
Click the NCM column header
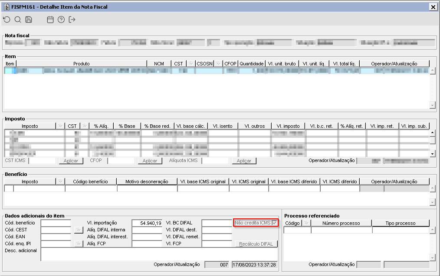pos(159,64)
